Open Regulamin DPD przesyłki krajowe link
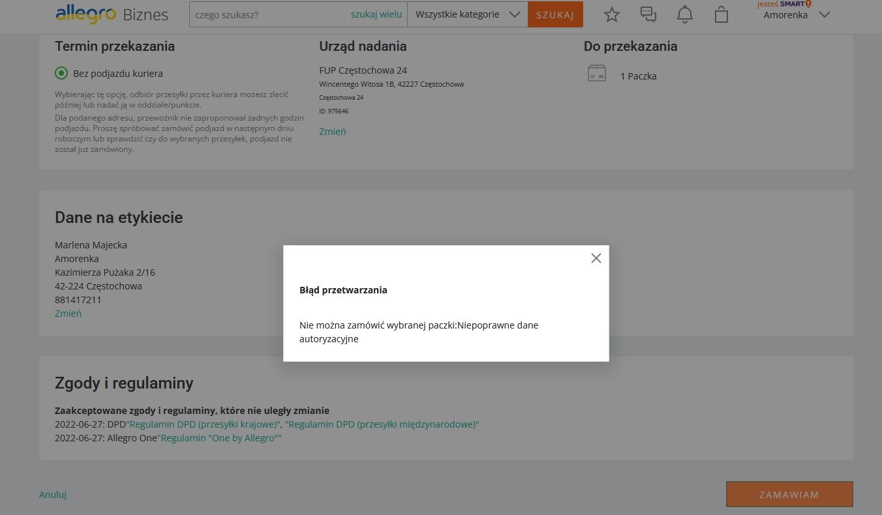 click(204, 424)
